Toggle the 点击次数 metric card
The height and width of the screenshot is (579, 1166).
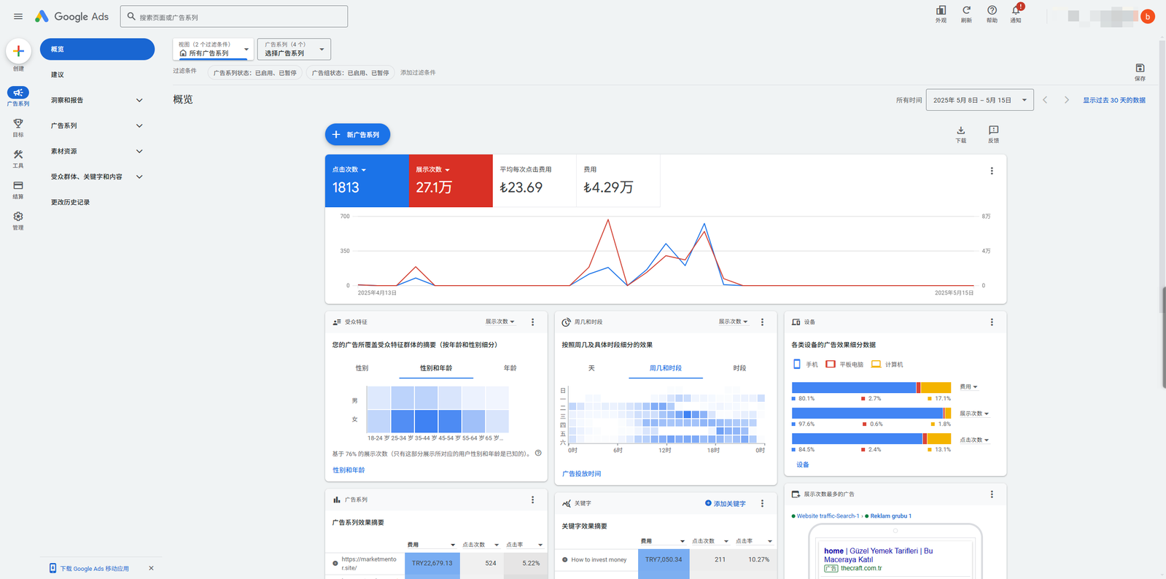(x=366, y=180)
